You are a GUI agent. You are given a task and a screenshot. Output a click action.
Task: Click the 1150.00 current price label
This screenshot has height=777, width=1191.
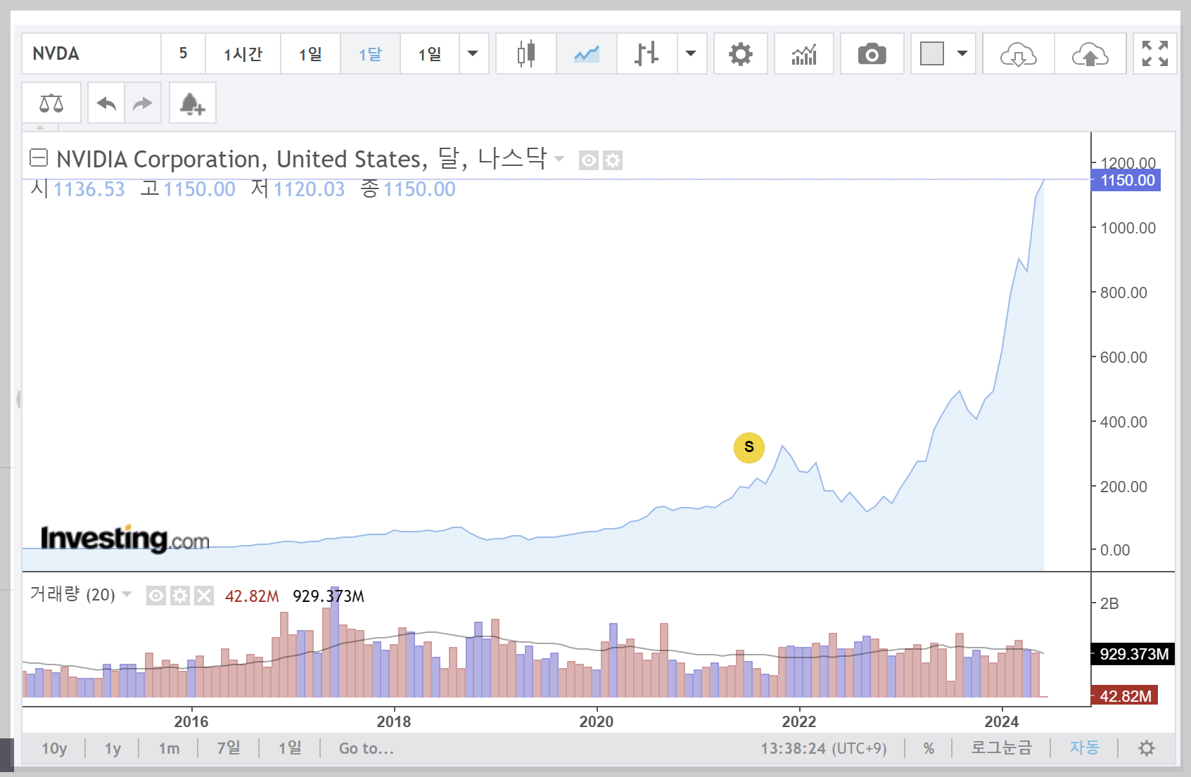1126,180
